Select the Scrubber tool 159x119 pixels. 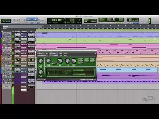[x=39, y=20]
